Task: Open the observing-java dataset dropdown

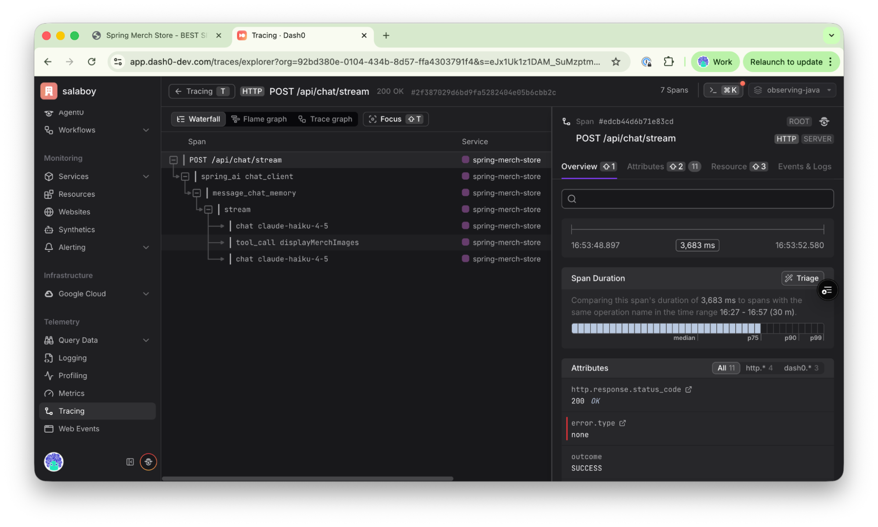Action: pyautogui.click(x=792, y=90)
